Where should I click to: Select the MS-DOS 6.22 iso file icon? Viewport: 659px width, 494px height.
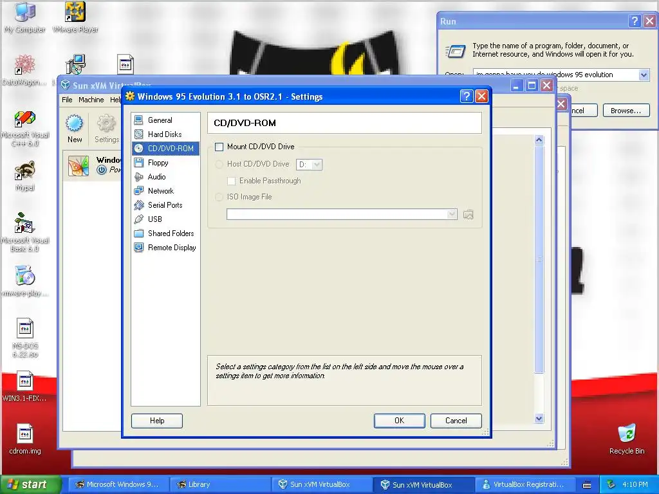25,338
